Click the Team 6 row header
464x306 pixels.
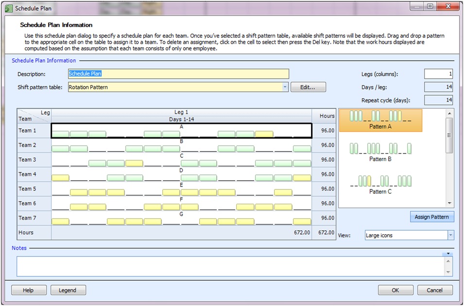[34, 204]
